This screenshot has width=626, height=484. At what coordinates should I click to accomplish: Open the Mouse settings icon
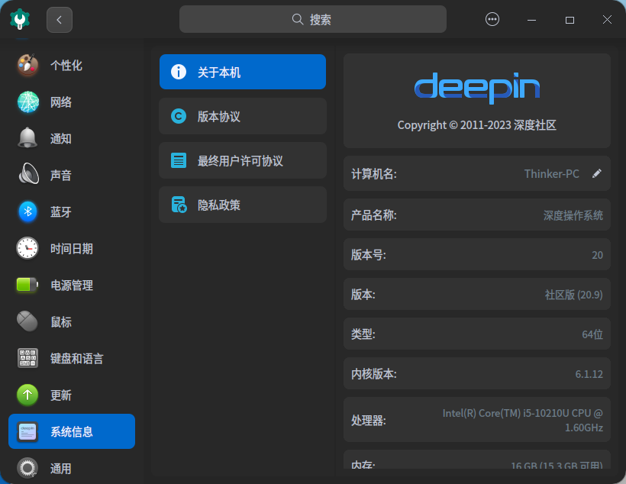(x=27, y=321)
